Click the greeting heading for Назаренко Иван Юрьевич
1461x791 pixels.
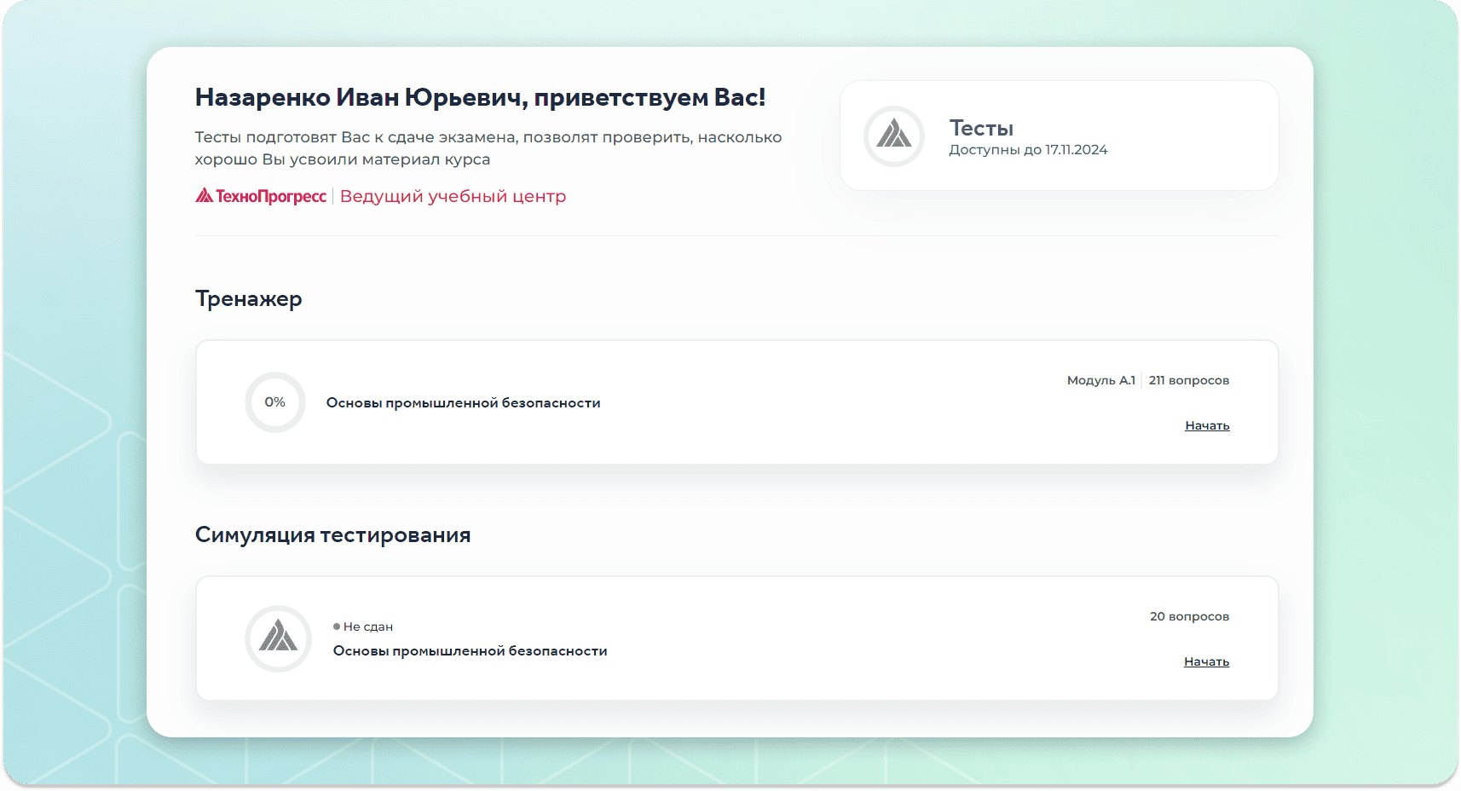point(480,97)
